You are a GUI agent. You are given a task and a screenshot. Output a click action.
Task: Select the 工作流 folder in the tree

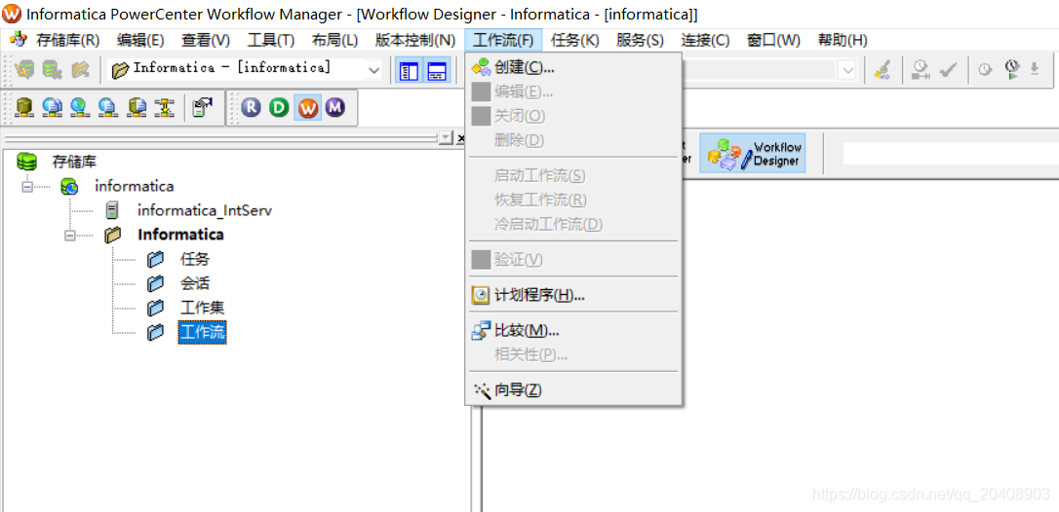(x=203, y=332)
